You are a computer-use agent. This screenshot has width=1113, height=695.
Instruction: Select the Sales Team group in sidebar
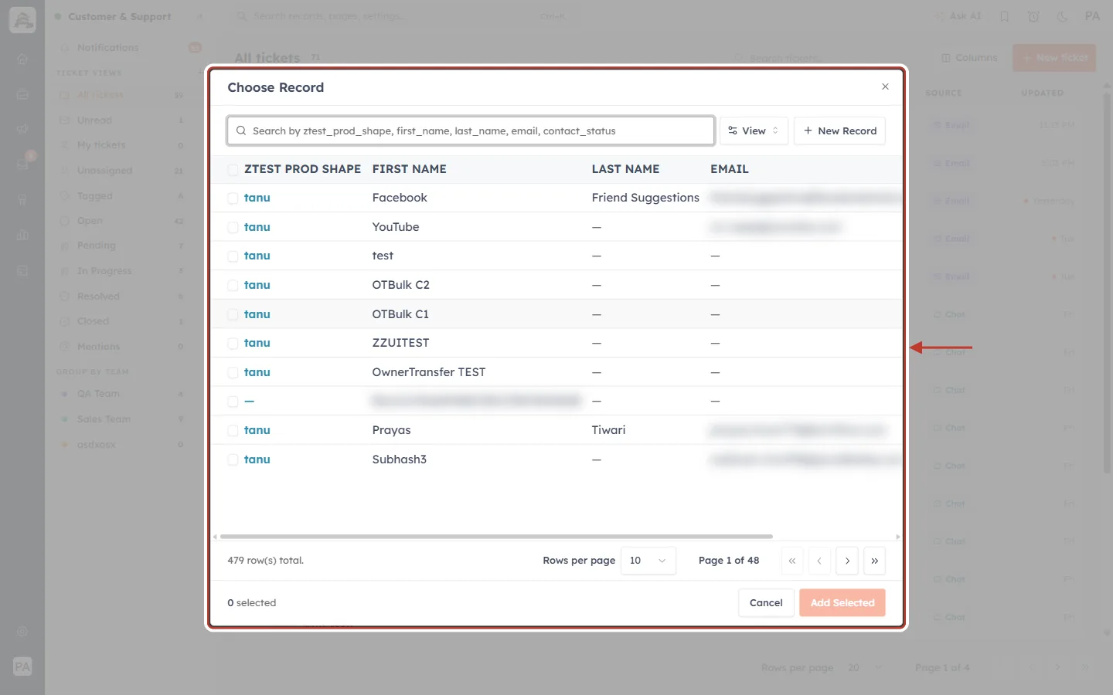coord(122,419)
